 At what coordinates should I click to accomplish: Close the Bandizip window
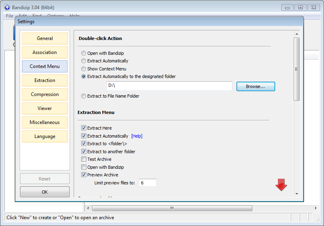314,8
